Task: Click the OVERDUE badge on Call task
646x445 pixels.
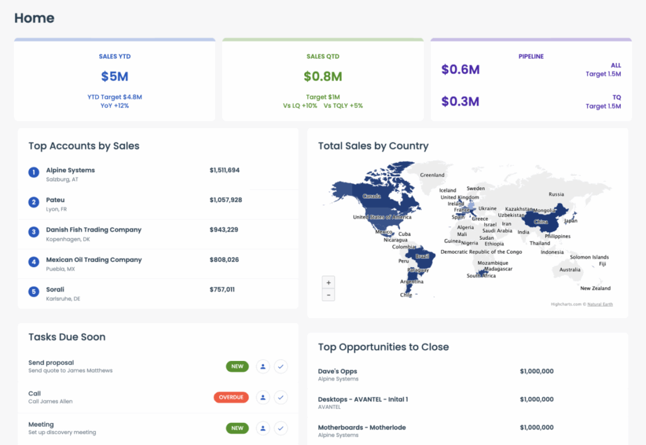Action: 231,397
